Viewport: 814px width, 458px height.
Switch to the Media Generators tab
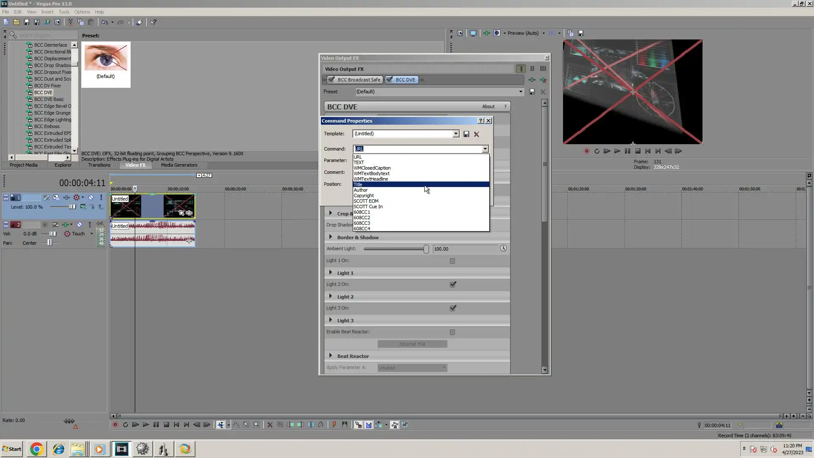tap(179, 165)
